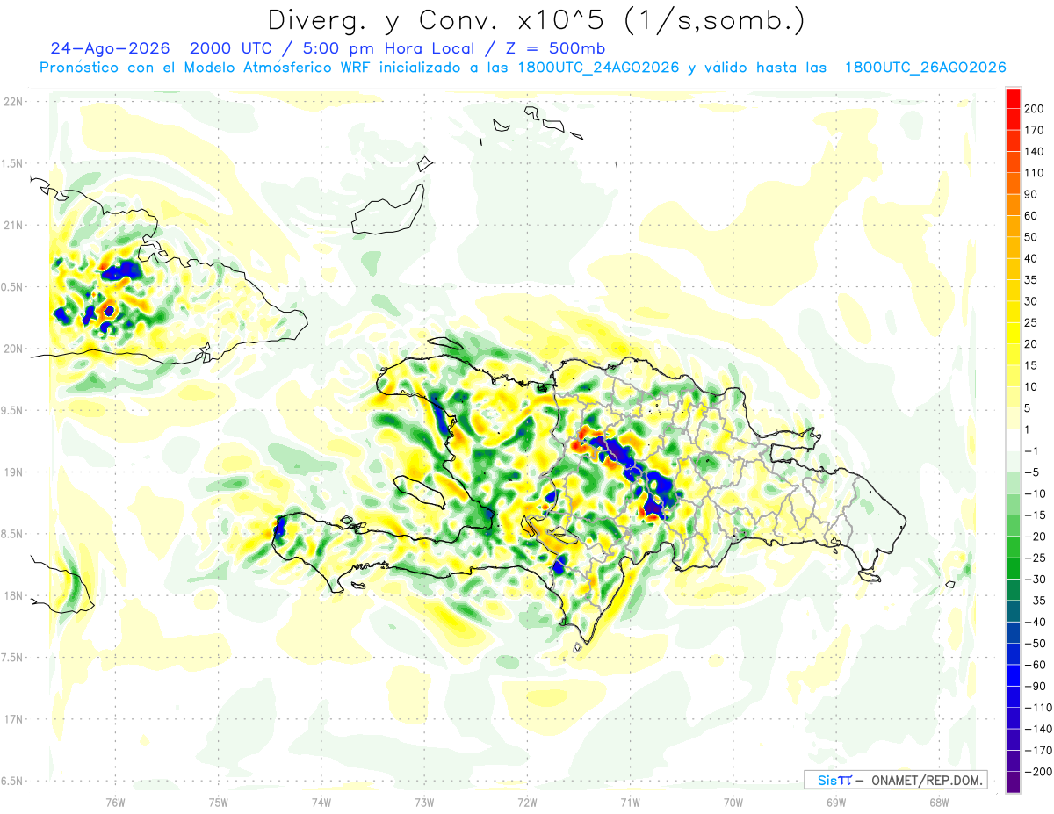Click the longitude label "76W"
1054x814 pixels.
pos(115,803)
